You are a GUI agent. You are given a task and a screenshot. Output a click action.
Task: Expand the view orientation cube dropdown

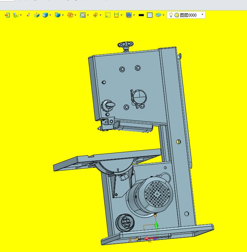point(63,15)
